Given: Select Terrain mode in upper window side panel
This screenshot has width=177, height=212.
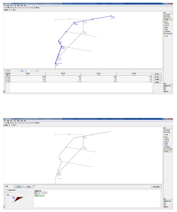Looking at the screenshot, I should pos(168,20).
